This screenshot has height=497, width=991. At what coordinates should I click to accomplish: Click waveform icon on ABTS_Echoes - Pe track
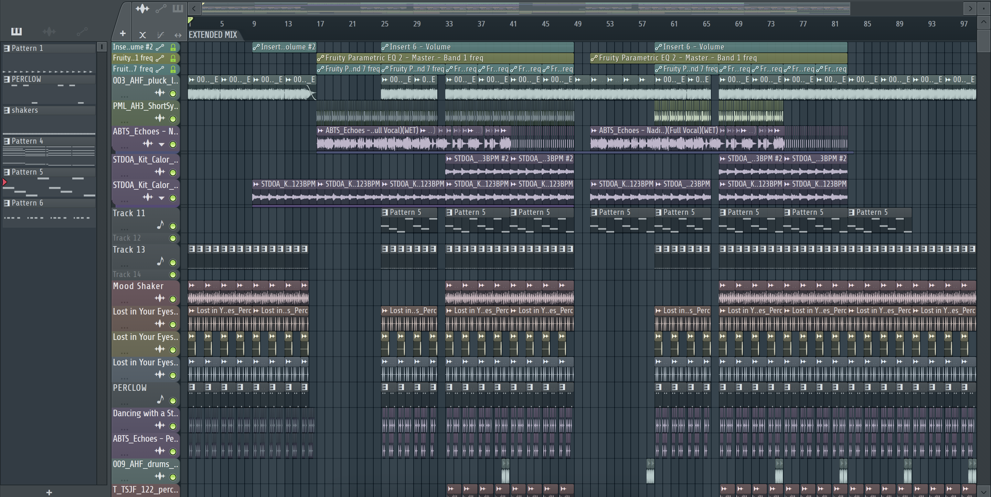pyautogui.click(x=160, y=451)
